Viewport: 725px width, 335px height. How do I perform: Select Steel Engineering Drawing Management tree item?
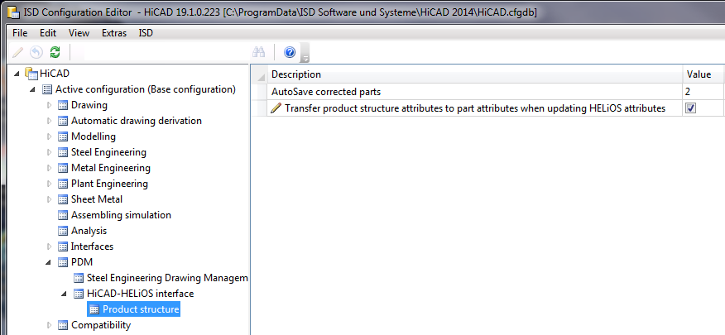pyautogui.click(x=167, y=278)
